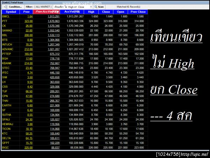Sort by Close column header
210x158 pixels.
point(106,12)
